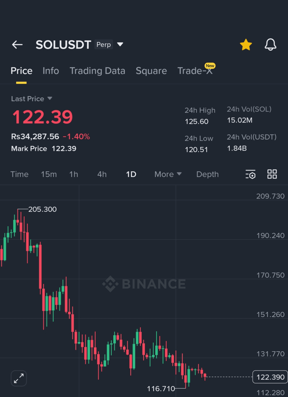Toggle the favorite star for SOLUSDT
This screenshot has height=397, width=288.
tap(246, 45)
